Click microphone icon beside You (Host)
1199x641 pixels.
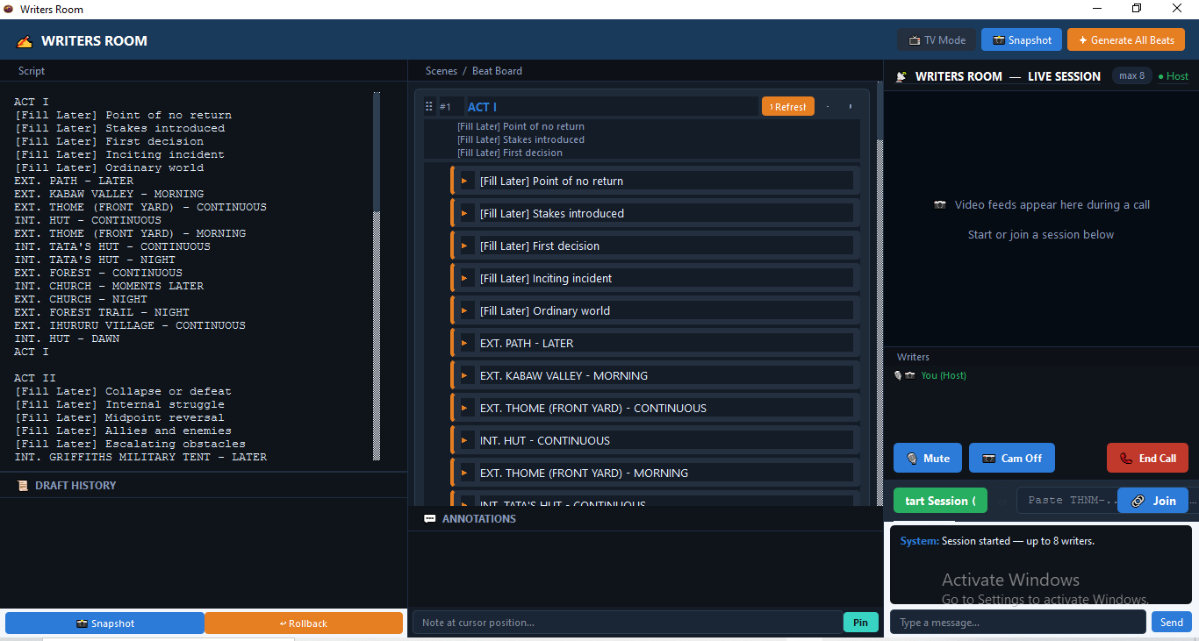click(x=899, y=375)
